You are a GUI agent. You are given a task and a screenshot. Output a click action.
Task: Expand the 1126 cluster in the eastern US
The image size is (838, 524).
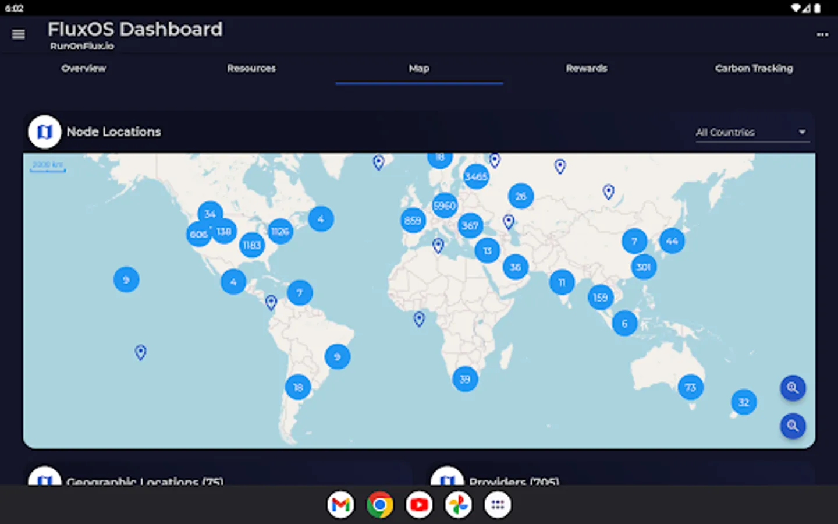(x=280, y=232)
